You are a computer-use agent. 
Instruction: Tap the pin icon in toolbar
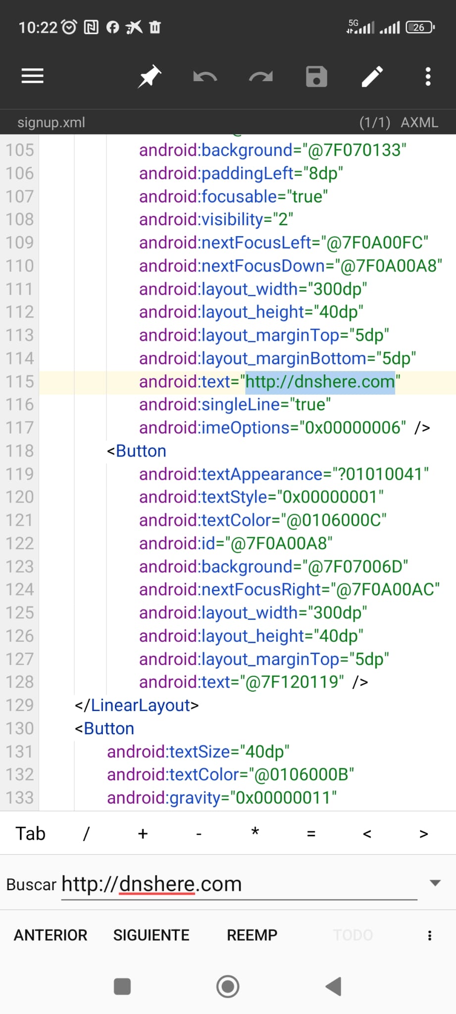(x=149, y=76)
